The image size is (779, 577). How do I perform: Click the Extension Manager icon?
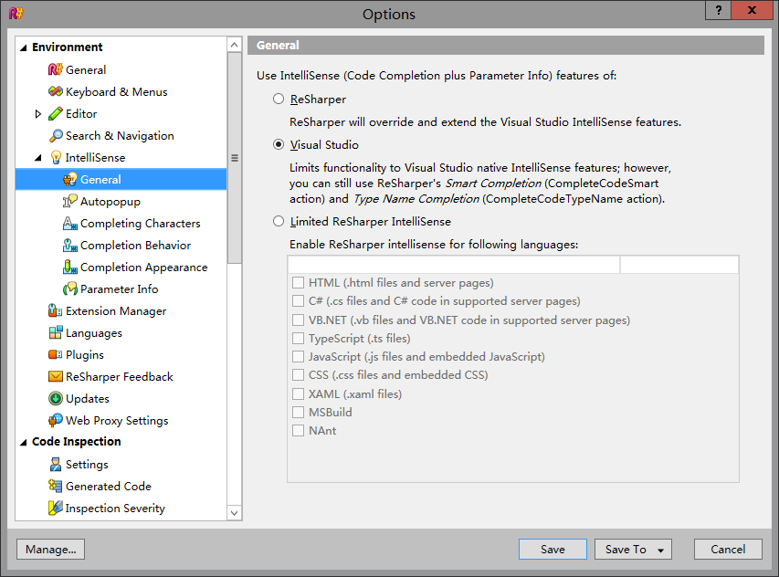click(55, 311)
